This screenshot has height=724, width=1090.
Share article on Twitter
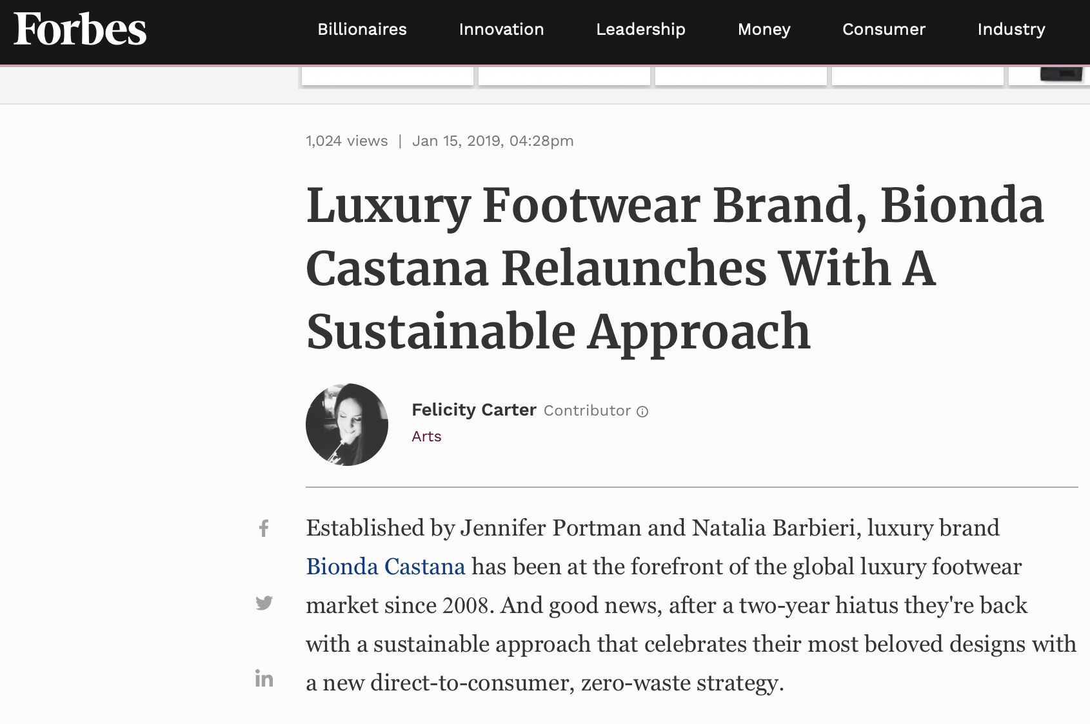(264, 603)
